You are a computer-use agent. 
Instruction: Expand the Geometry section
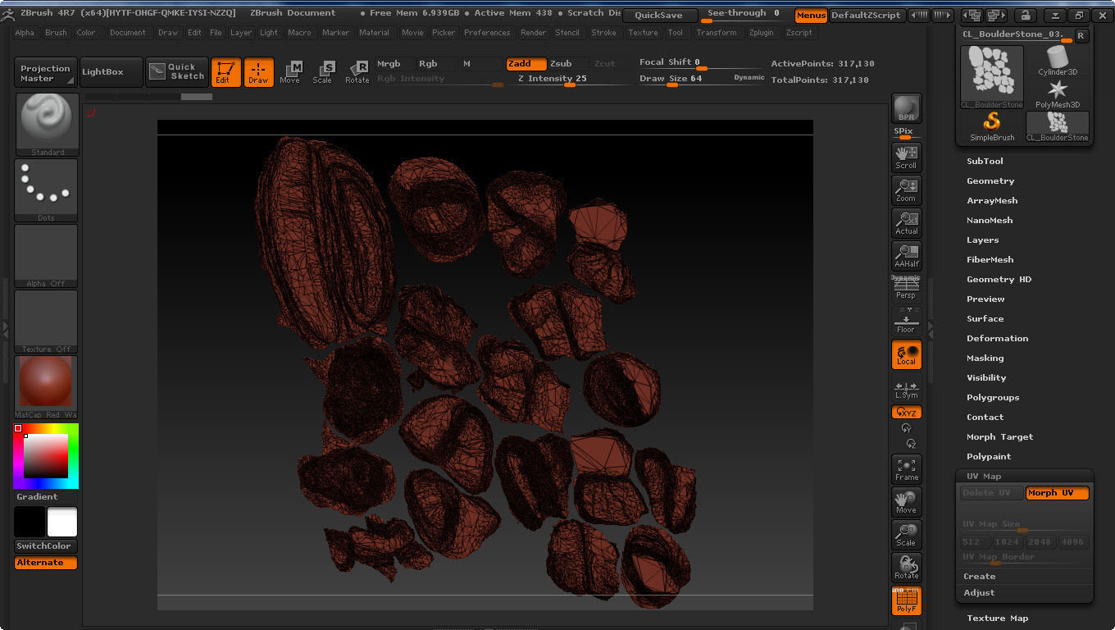point(990,181)
